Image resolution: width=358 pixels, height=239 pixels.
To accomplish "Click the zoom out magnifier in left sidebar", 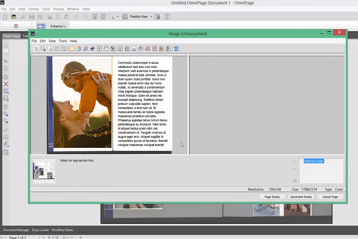I will click(x=6, y=121).
